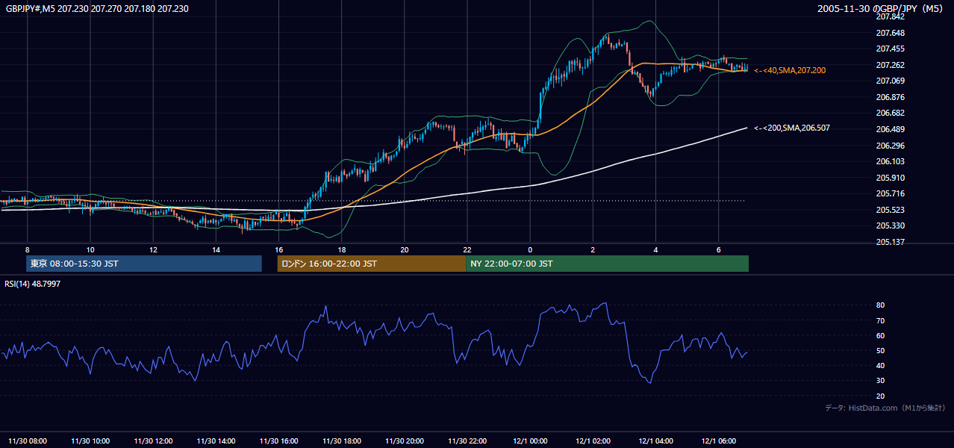Click price axis value 207.262
This screenshot has width=954, height=448.
pyautogui.click(x=890, y=65)
